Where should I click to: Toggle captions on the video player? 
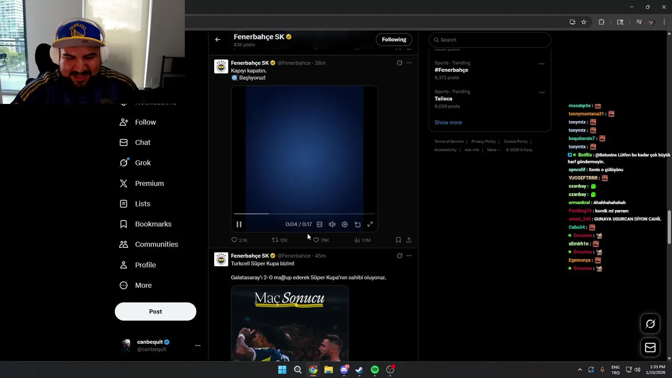pos(319,224)
